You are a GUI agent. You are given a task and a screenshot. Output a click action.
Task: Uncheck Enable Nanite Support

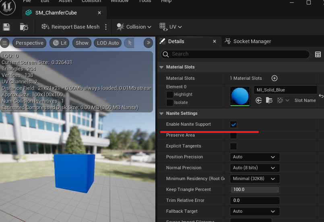[233, 124]
